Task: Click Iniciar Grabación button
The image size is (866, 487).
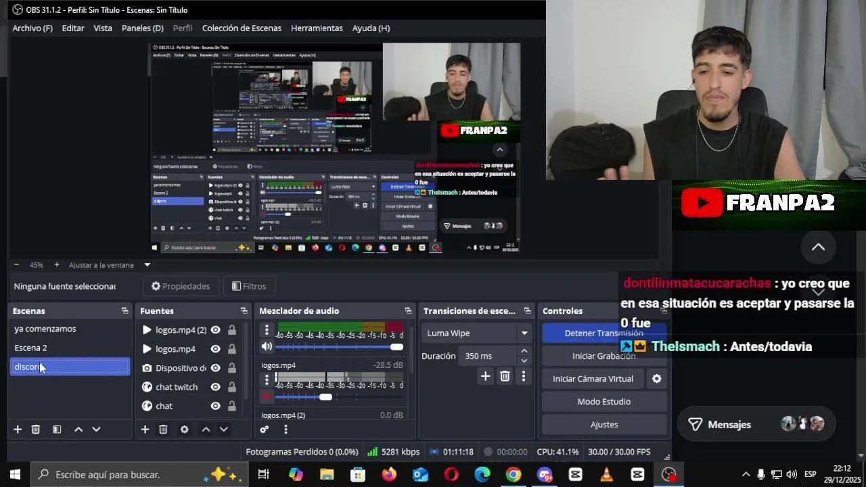Action: [x=603, y=356]
